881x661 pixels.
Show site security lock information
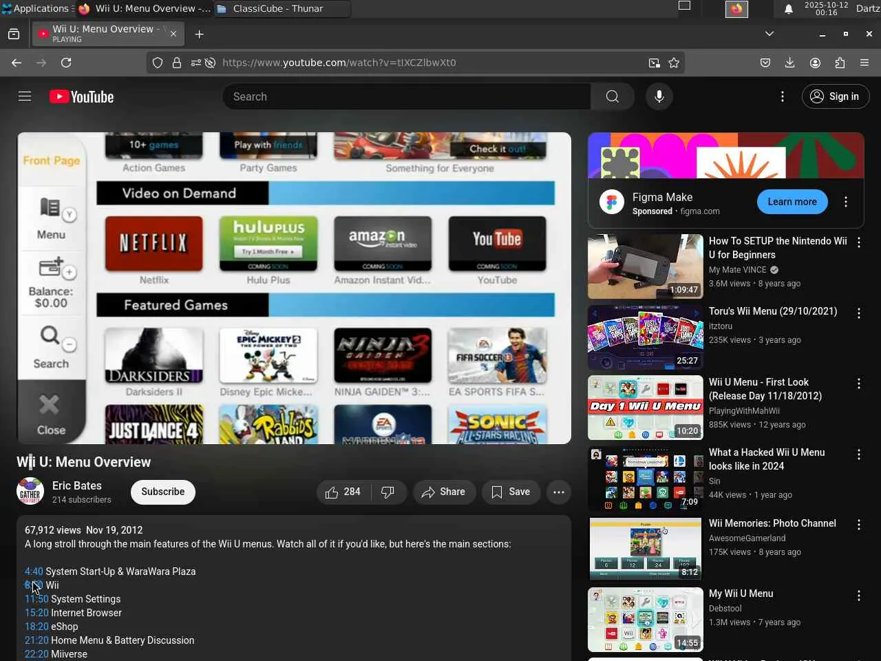point(177,63)
